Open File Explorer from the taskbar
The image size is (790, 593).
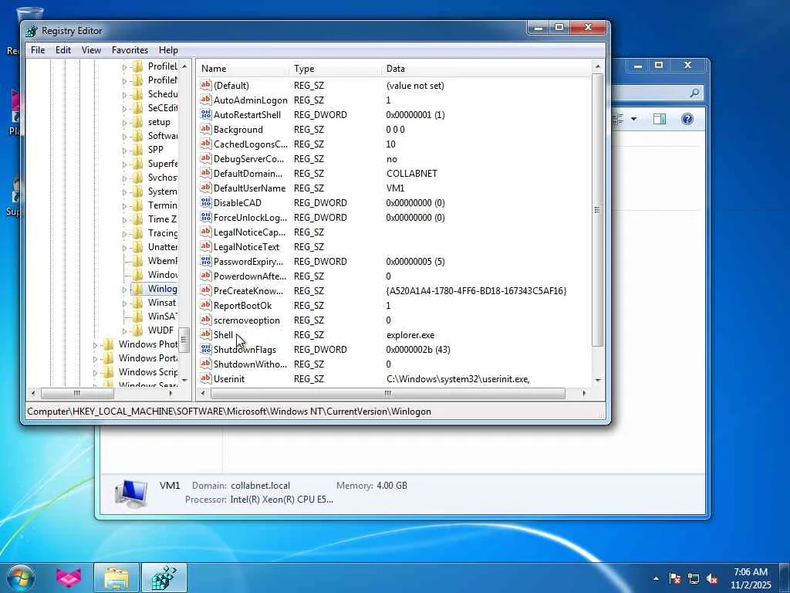coord(117,578)
